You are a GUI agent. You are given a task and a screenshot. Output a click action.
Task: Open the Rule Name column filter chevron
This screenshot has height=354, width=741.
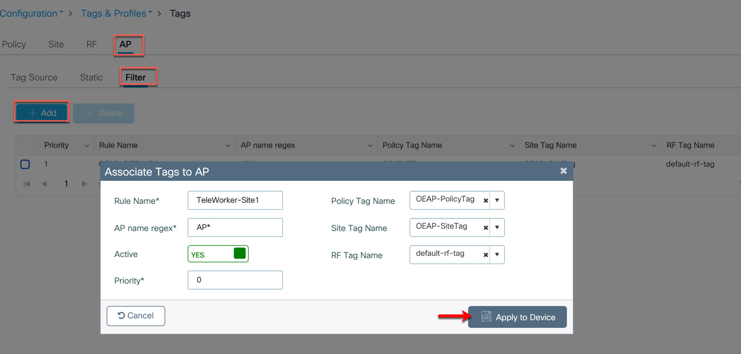(229, 145)
